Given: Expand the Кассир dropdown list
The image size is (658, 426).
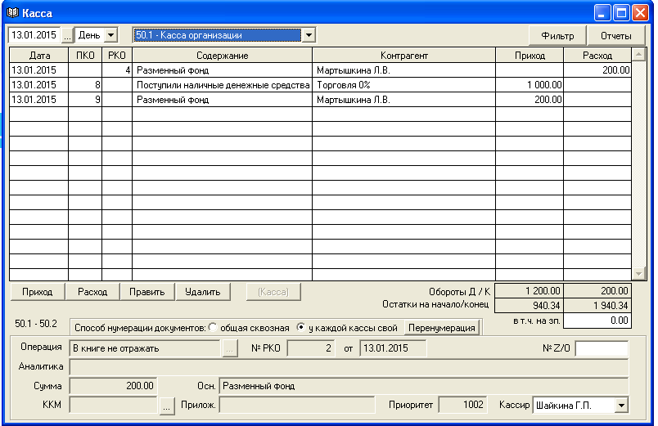Looking at the screenshot, I should click(621, 406).
